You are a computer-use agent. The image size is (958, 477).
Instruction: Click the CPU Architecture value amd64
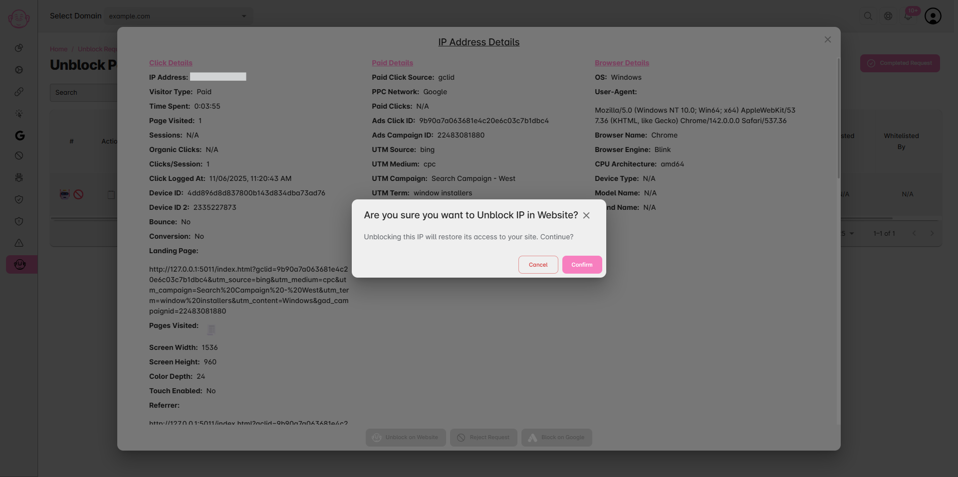673,164
